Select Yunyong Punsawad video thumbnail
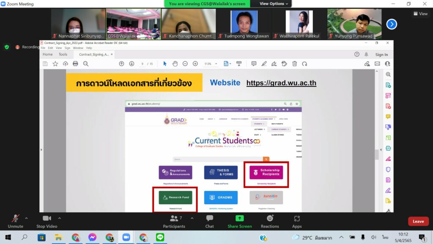Image resolution: width=433 pixels, height=244 pixels. pos(354,24)
